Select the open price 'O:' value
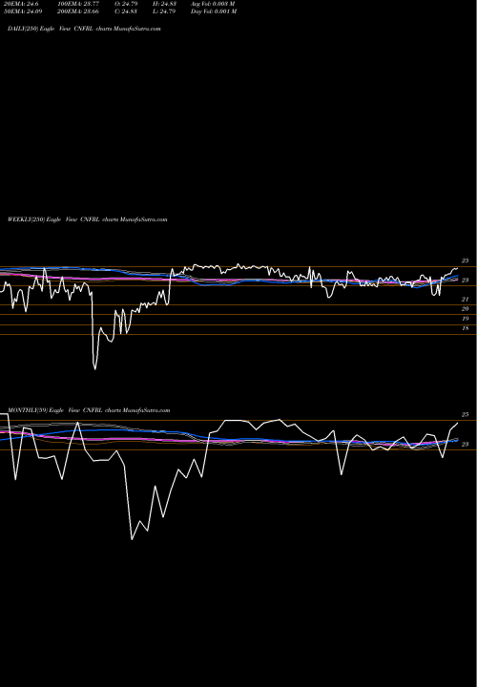Image resolution: width=477 pixels, height=687 pixels. pyautogui.click(x=127, y=4)
